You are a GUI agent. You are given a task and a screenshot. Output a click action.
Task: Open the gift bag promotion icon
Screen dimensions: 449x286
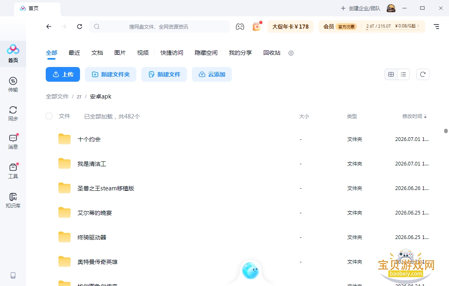coord(257,27)
